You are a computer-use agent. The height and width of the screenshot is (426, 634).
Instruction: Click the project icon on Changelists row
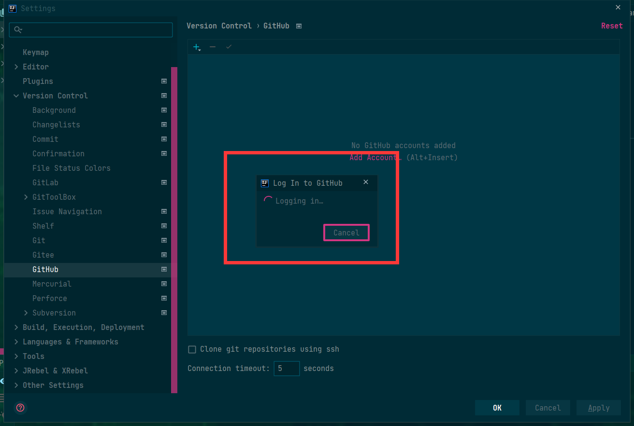coord(164,124)
